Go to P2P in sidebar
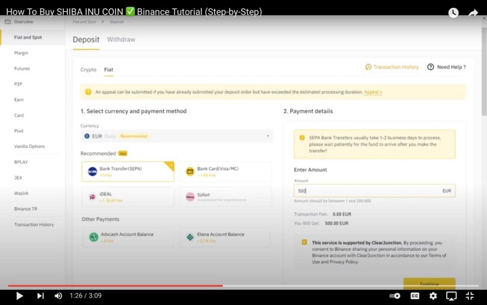The width and height of the screenshot is (487, 305). pyautogui.click(x=18, y=84)
